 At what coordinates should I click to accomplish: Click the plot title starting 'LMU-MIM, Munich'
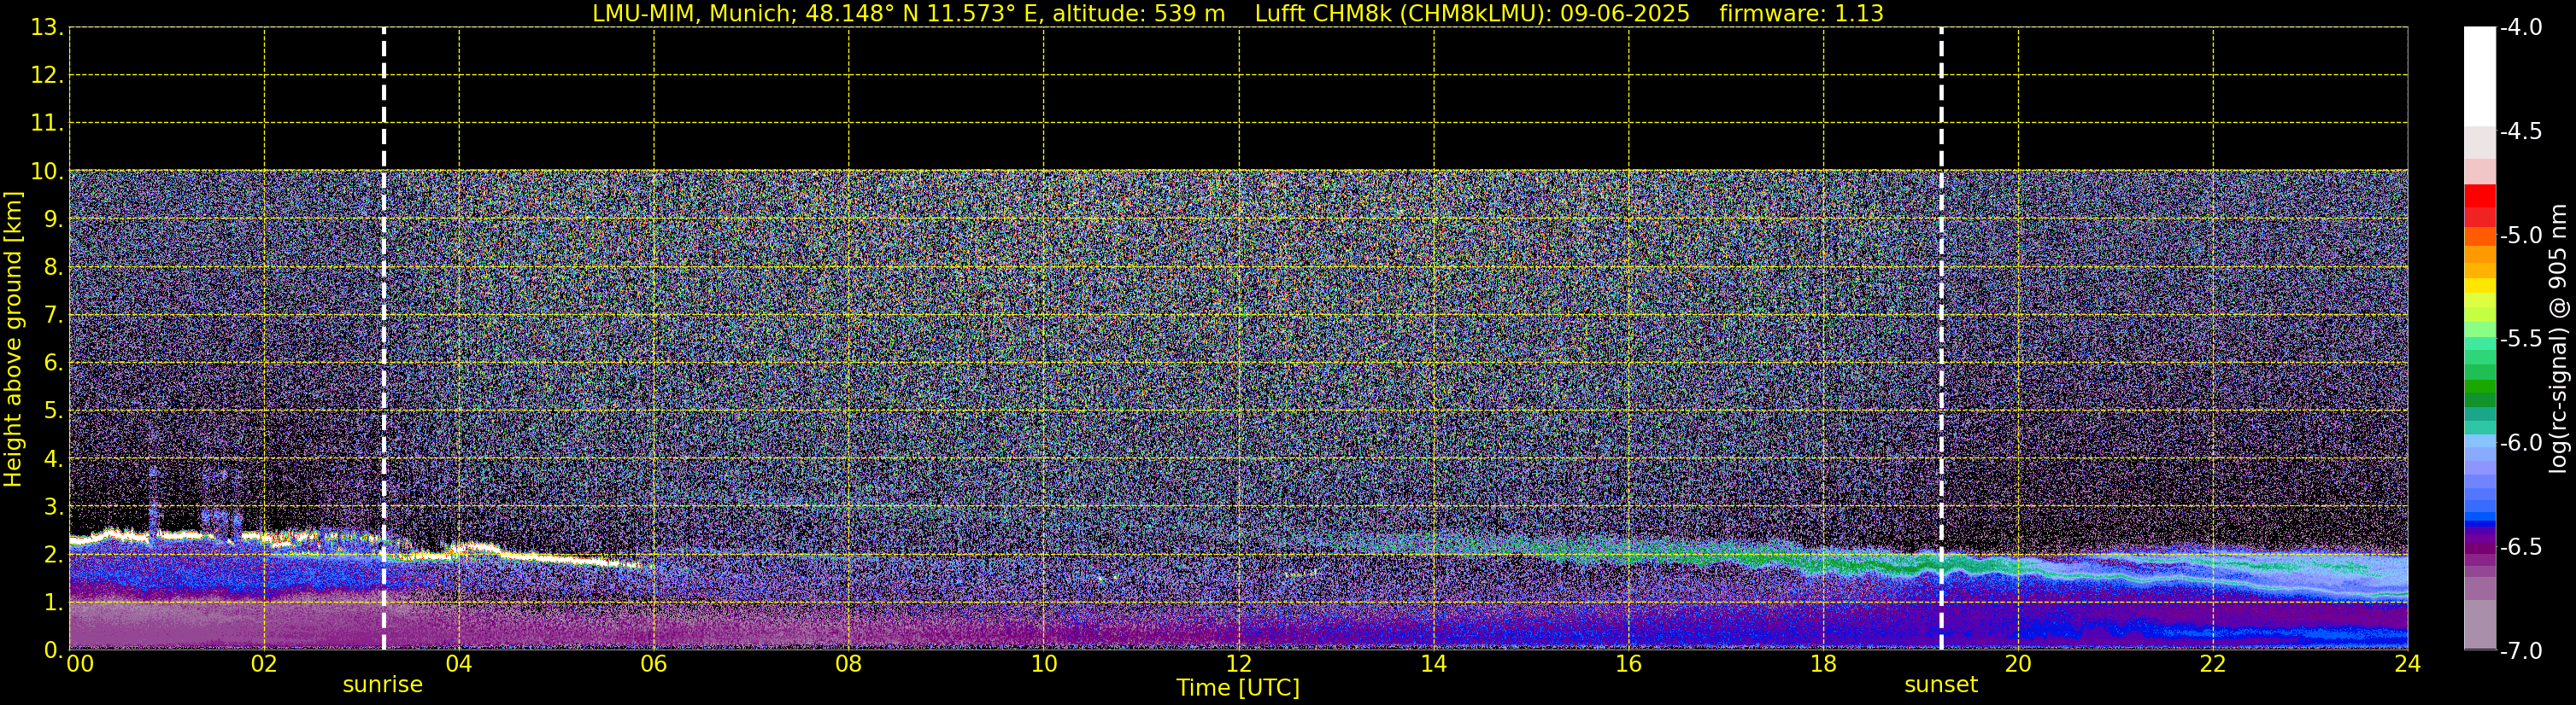(x=1238, y=13)
